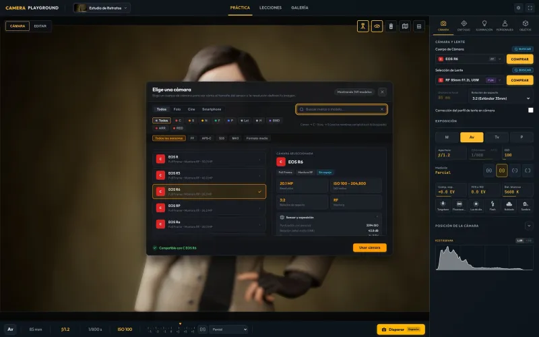Screen dimensions: 539x337
Task: Open the Personajes panel icon
Action: pos(505,26)
